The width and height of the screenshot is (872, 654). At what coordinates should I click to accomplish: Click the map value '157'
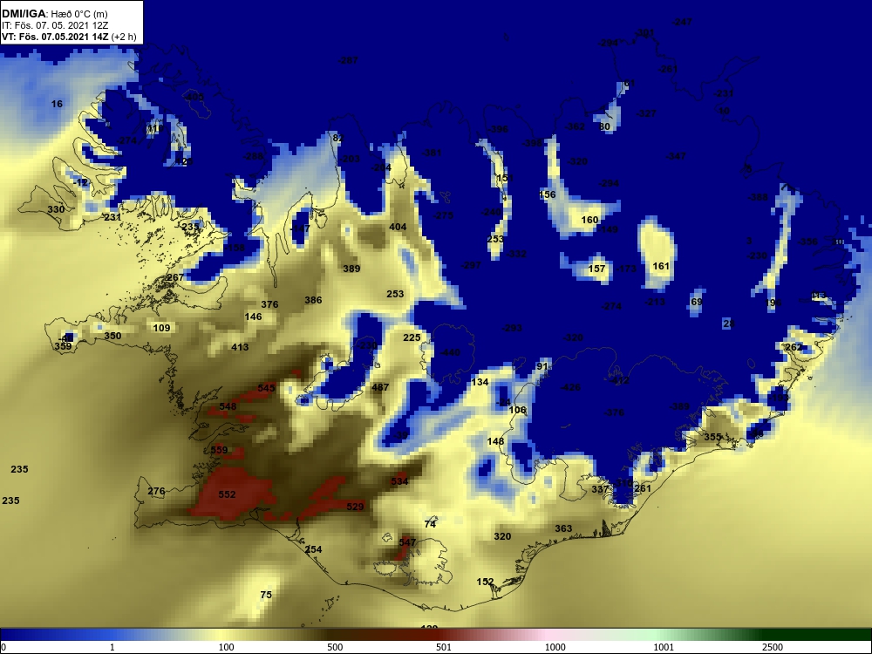(596, 269)
